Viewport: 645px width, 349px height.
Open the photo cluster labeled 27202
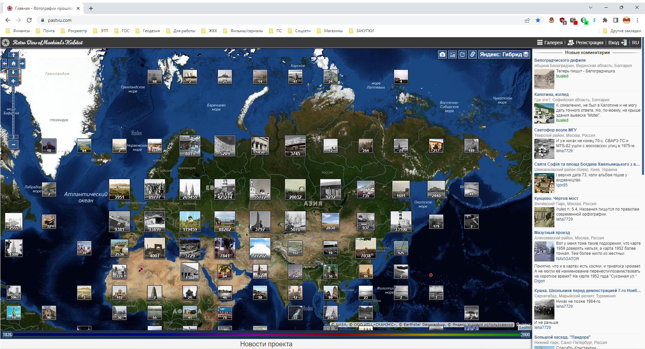(260, 248)
